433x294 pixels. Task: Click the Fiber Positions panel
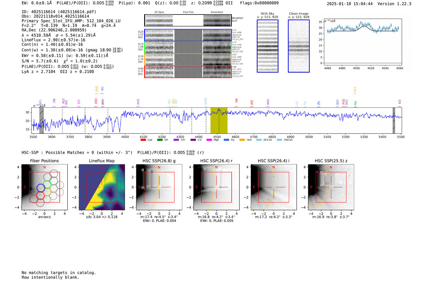(x=45, y=187)
